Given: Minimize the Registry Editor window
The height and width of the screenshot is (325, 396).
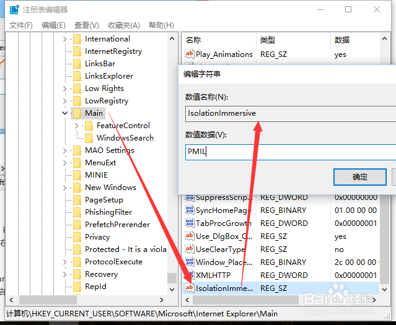Looking at the screenshot, I should pyautogui.click(x=320, y=9).
